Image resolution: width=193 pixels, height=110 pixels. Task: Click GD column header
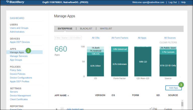(158, 95)
